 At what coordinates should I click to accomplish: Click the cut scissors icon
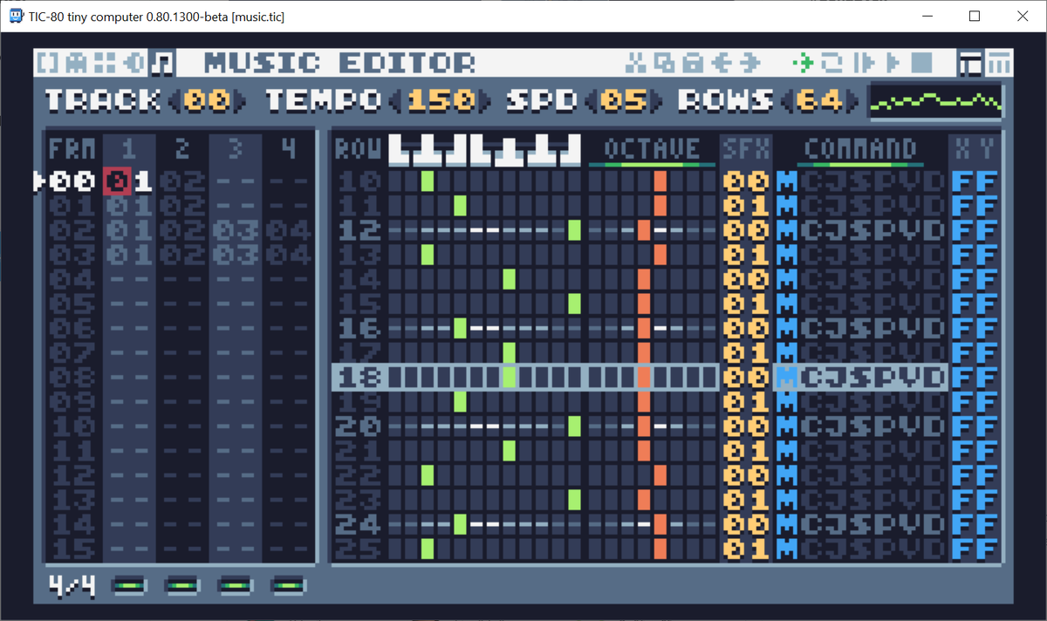638,63
